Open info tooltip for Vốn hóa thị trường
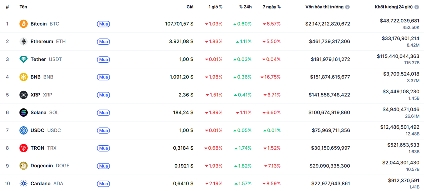424x191 pixels. point(347,7)
